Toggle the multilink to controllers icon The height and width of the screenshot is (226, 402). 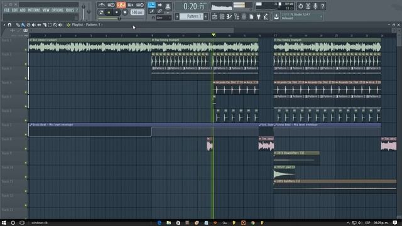[160, 11]
